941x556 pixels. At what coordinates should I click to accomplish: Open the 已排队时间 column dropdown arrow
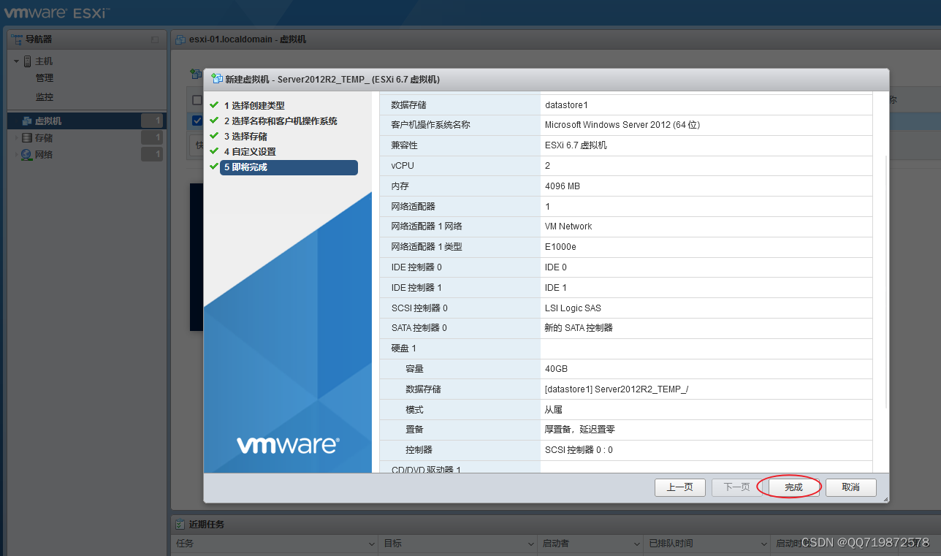pos(763,544)
